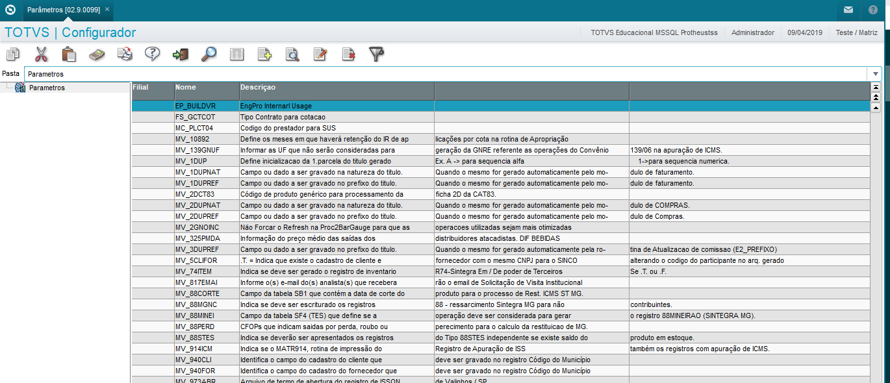
Task: Click the help question mark in top bar
Action: coord(872,10)
